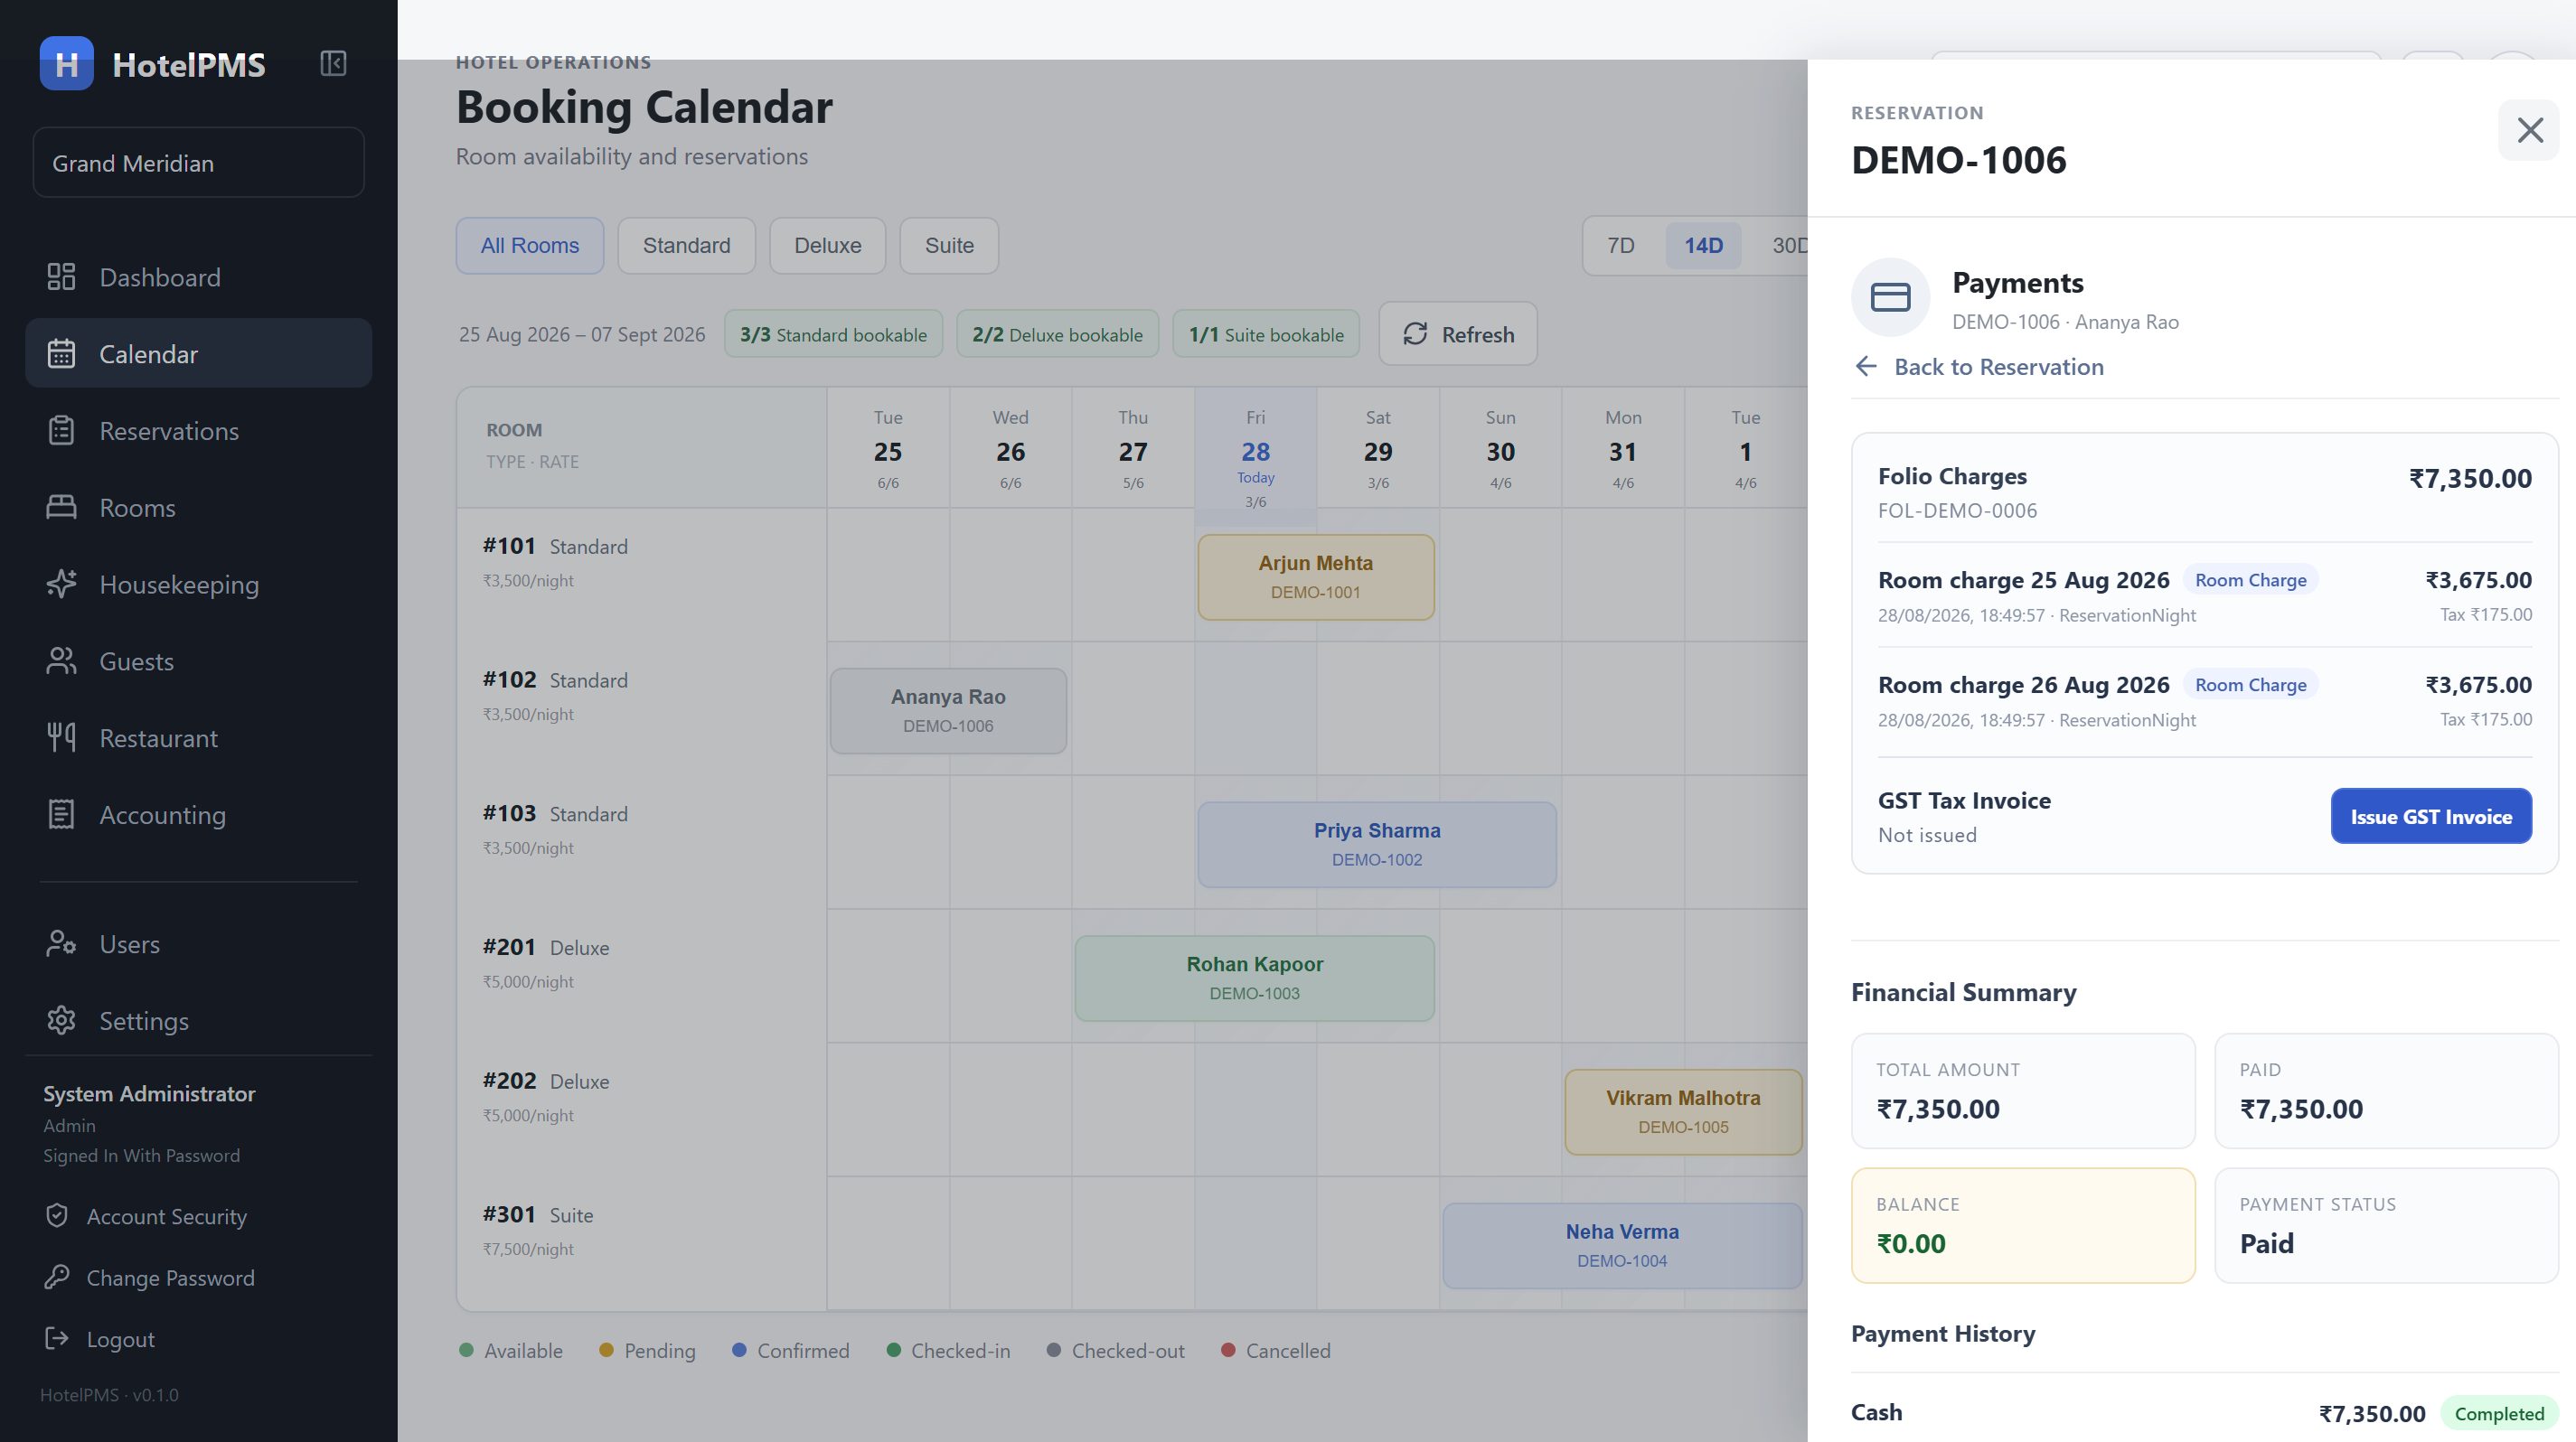Click the Payments credit card icon
The width and height of the screenshot is (2576, 1442).
click(1890, 296)
